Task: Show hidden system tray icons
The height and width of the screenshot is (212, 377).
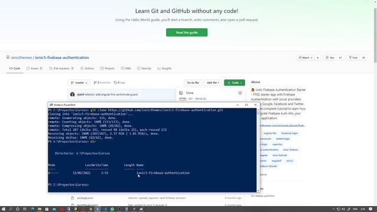Action: (x=333, y=209)
